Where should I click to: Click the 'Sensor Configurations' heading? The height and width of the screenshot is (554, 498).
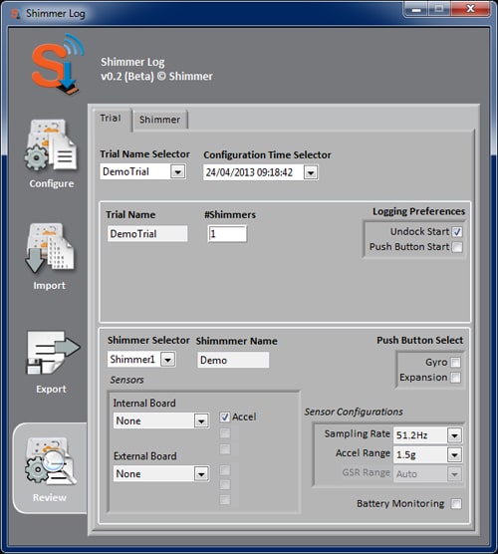[354, 412]
